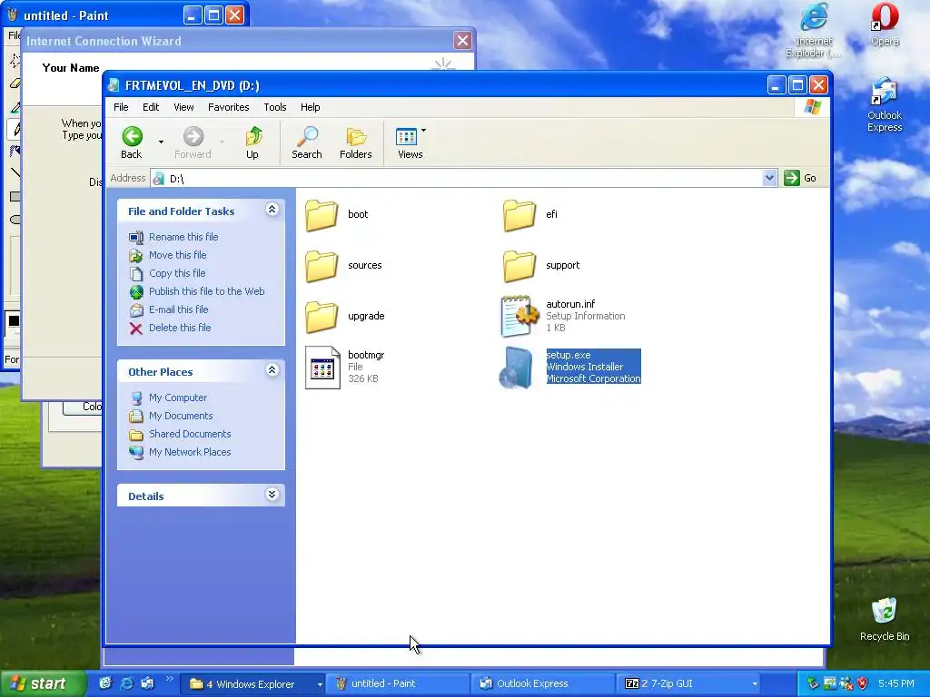Expand the Back button history dropdown
Image resolution: width=930 pixels, height=697 pixels.
coord(161,142)
